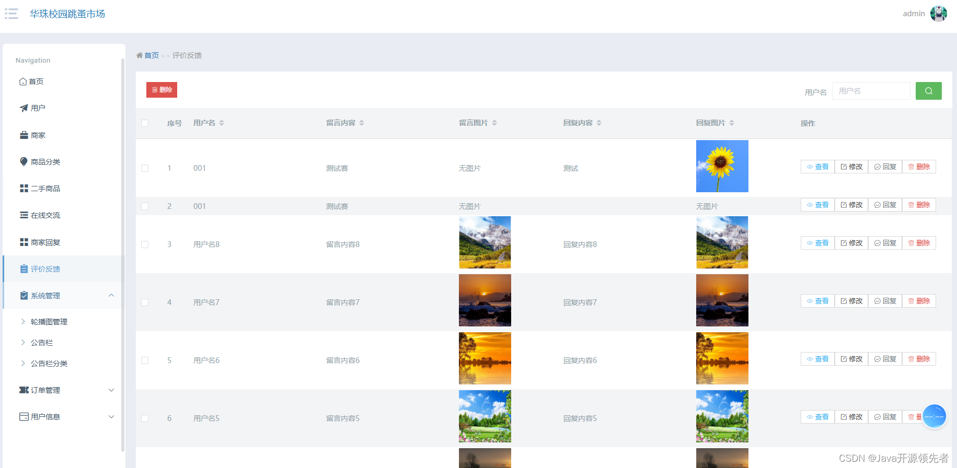Sort by 留言内容 column arrows

(362, 123)
